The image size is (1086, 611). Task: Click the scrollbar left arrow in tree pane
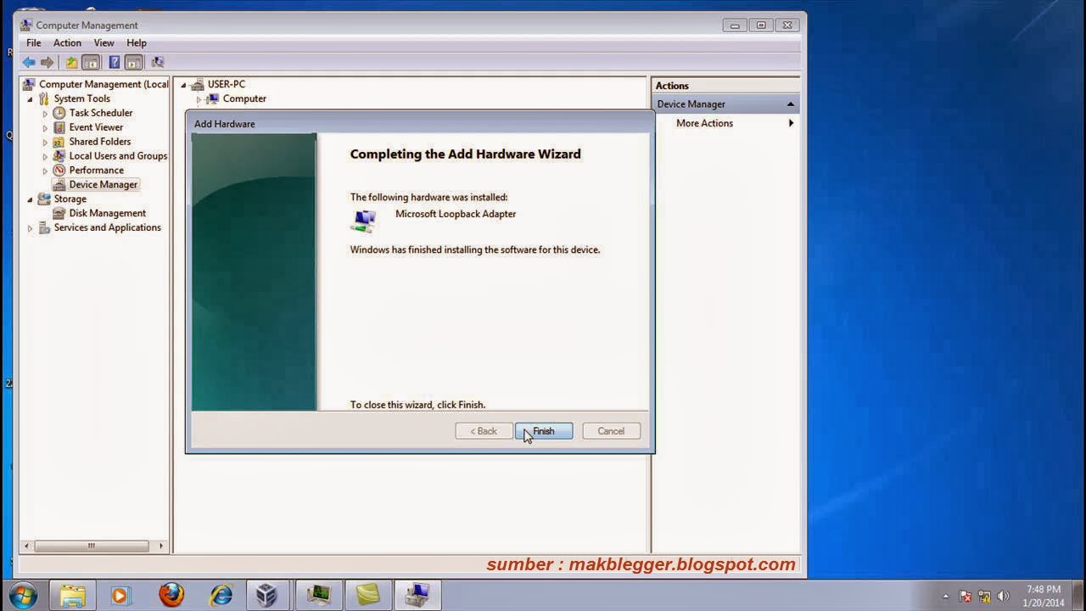pyautogui.click(x=27, y=546)
